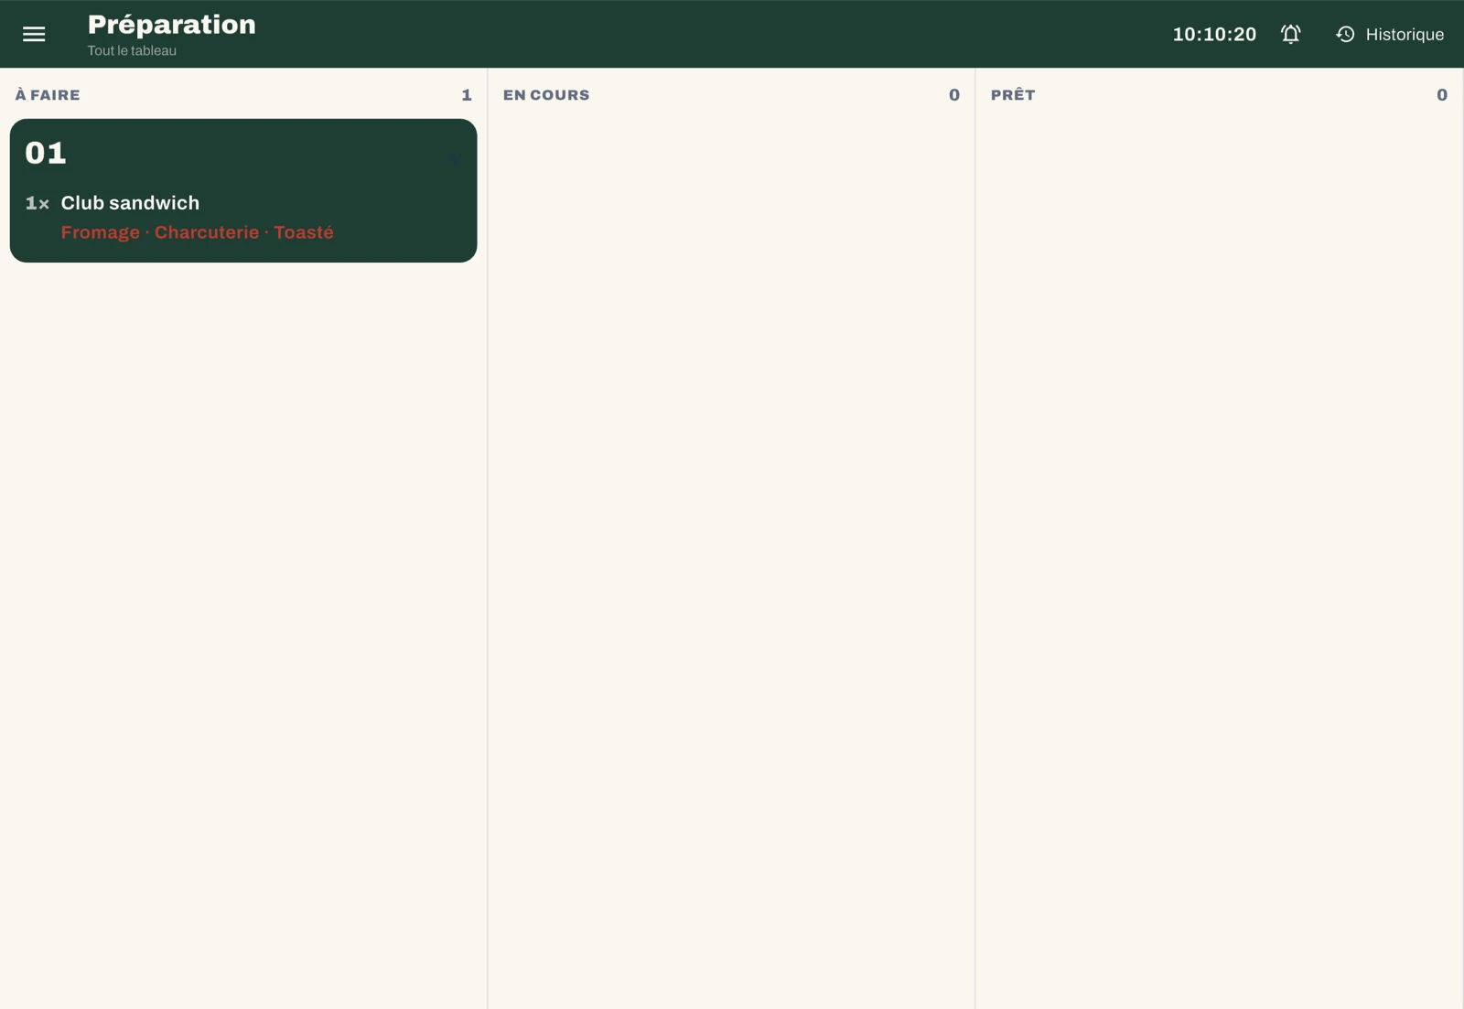Screen dimensions: 1464x1009
Task: Click the Préparation page title
Action: tap(172, 25)
